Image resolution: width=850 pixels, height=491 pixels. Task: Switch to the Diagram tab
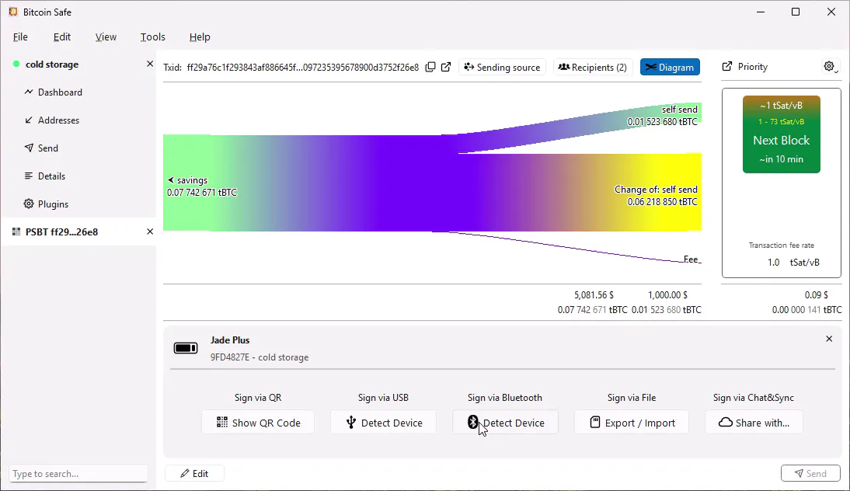670,67
